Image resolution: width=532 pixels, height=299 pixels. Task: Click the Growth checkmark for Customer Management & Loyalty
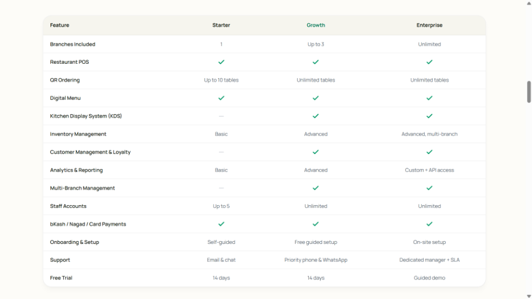pyautogui.click(x=315, y=152)
